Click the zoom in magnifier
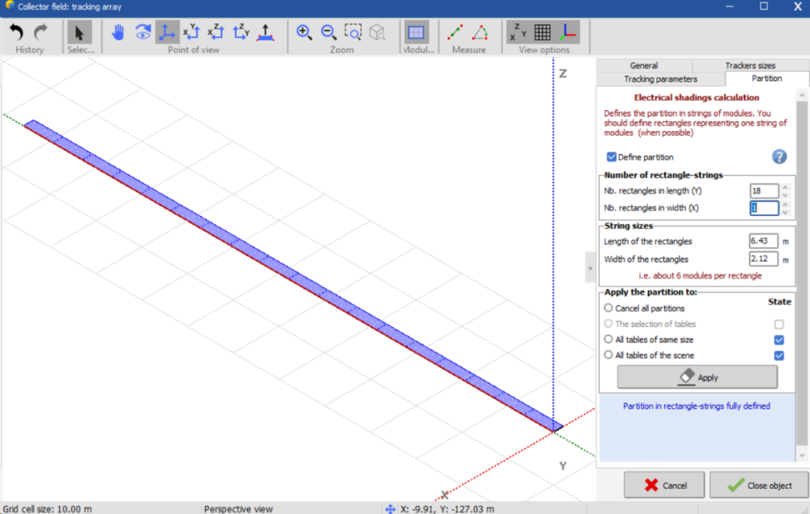 305,32
